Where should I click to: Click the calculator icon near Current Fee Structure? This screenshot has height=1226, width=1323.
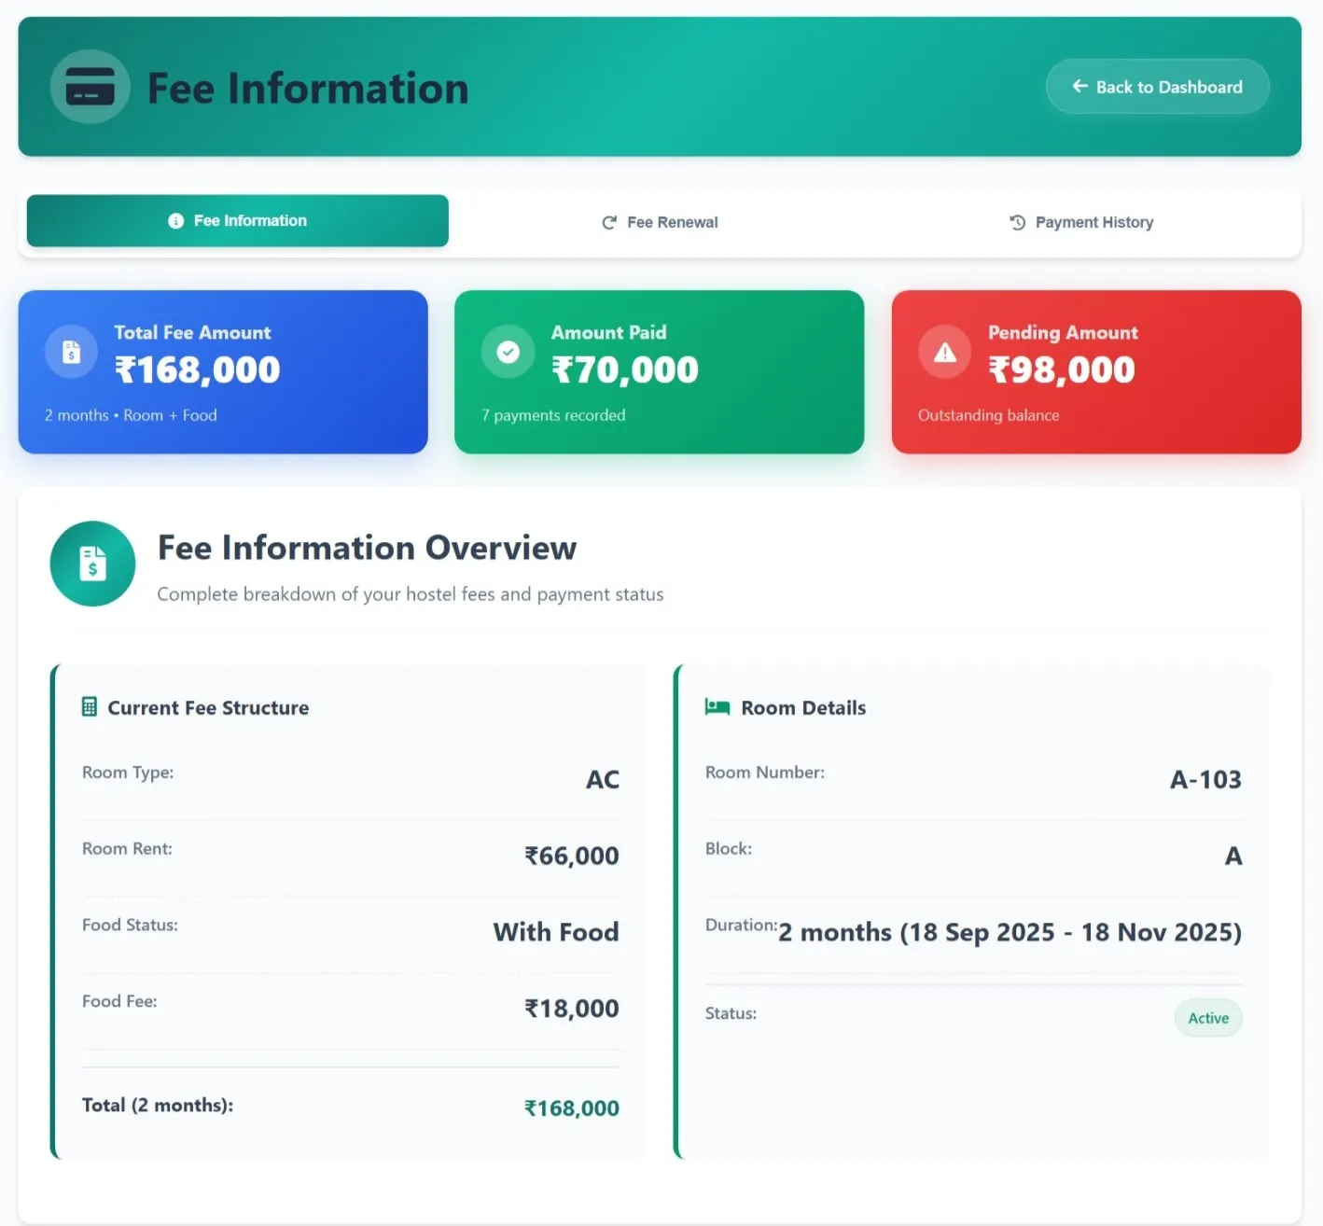click(x=89, y=706)
